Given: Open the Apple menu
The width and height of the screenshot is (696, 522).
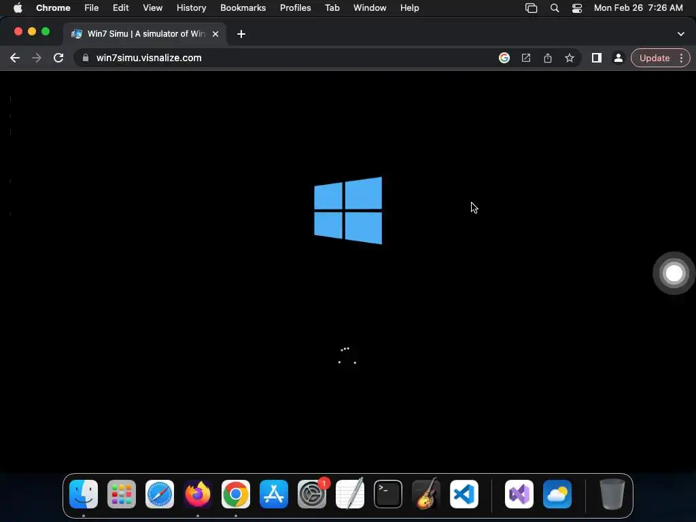Looking at the screenshot, I should pyautogui.click(x=18, y=7).
